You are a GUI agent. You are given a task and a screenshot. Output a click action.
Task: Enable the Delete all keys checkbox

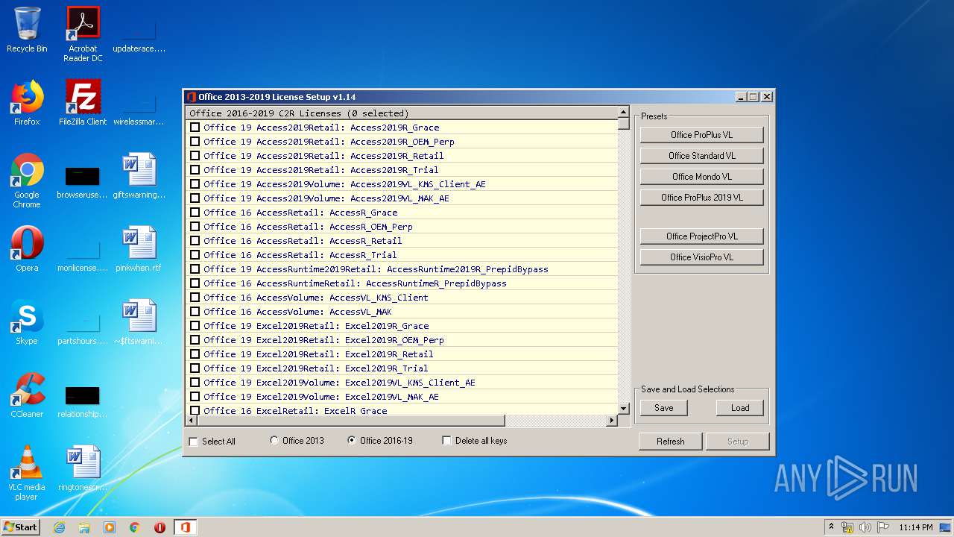tap(446, 441)
